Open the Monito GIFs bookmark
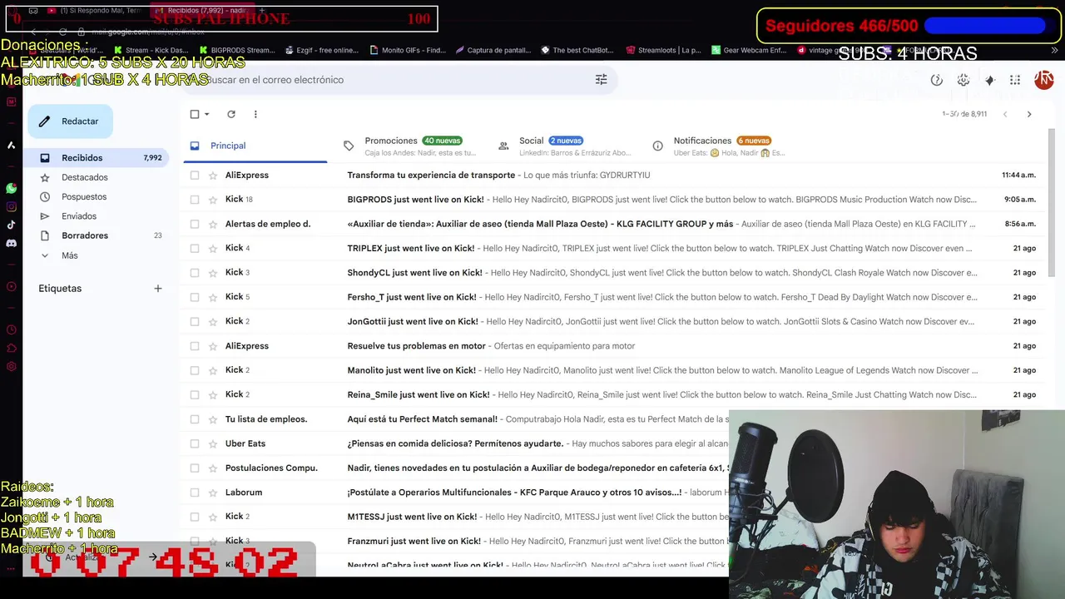This screenshot has height=599, width=1065. pyautogui.click(x=408, y=50)
